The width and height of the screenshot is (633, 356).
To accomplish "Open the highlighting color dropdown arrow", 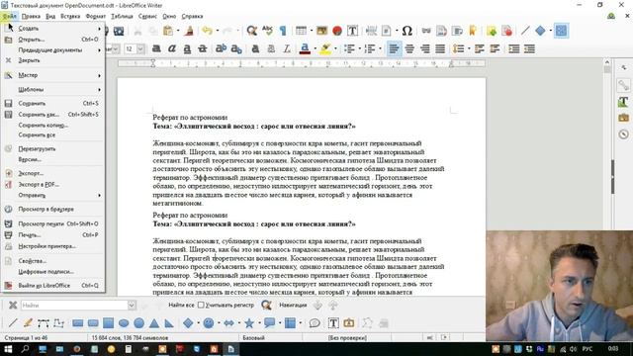I will pos(335,48).
